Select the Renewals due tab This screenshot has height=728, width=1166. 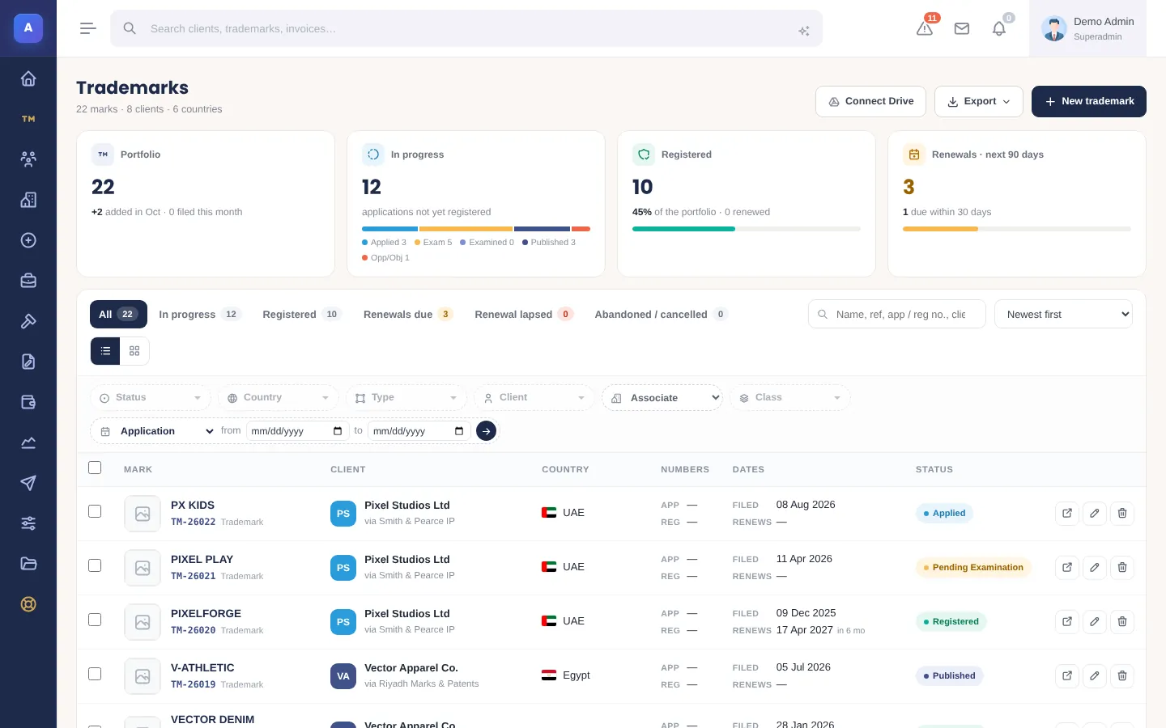407,314
